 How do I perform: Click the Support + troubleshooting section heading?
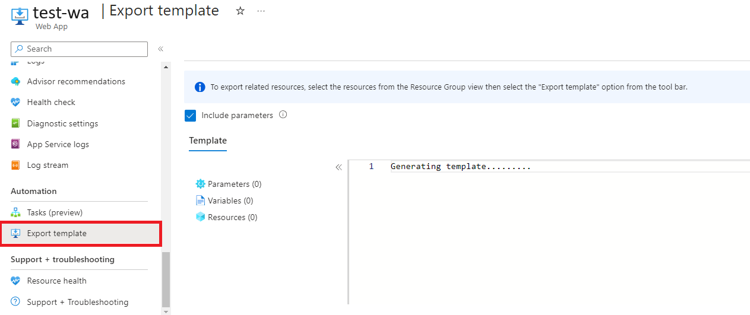[62, 260]
